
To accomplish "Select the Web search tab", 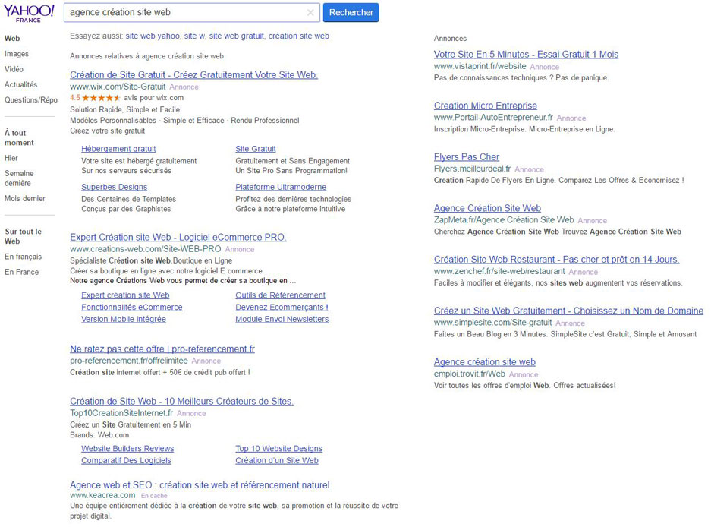I will tap(12, 39).
